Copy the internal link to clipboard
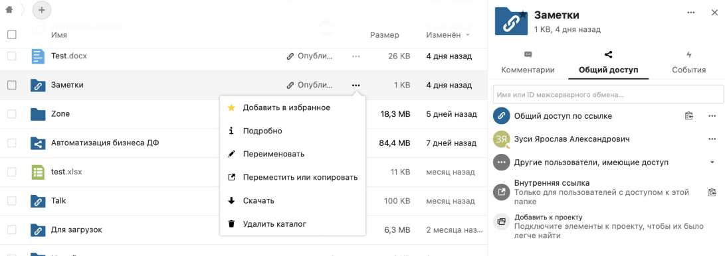 (712, 192)
